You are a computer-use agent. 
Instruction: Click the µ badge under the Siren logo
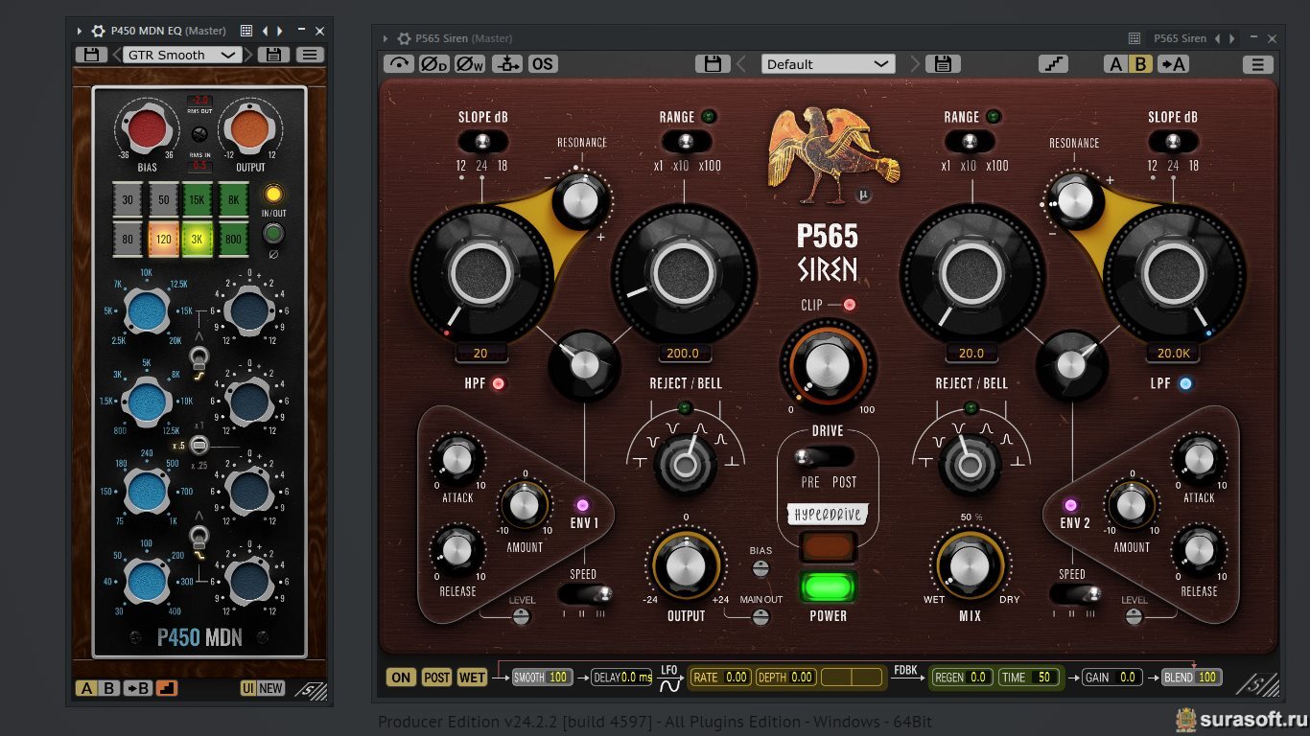pyautogui.click(x=863, y=195)
